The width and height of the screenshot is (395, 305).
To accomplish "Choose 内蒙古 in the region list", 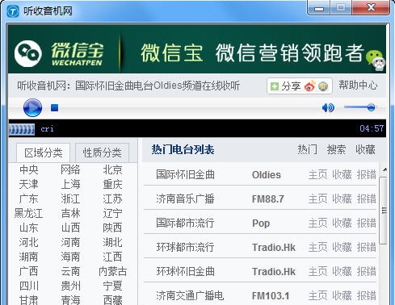I will tap(112, 271).
